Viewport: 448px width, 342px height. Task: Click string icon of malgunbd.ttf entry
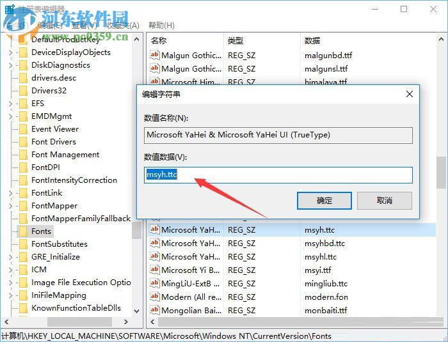point(154,55)
